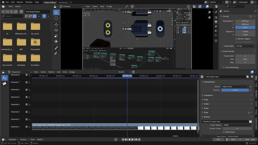Click the current frame 218 field
Viewport: 258px width, 145px height.
pyautogui.click(x=218, y=140)
